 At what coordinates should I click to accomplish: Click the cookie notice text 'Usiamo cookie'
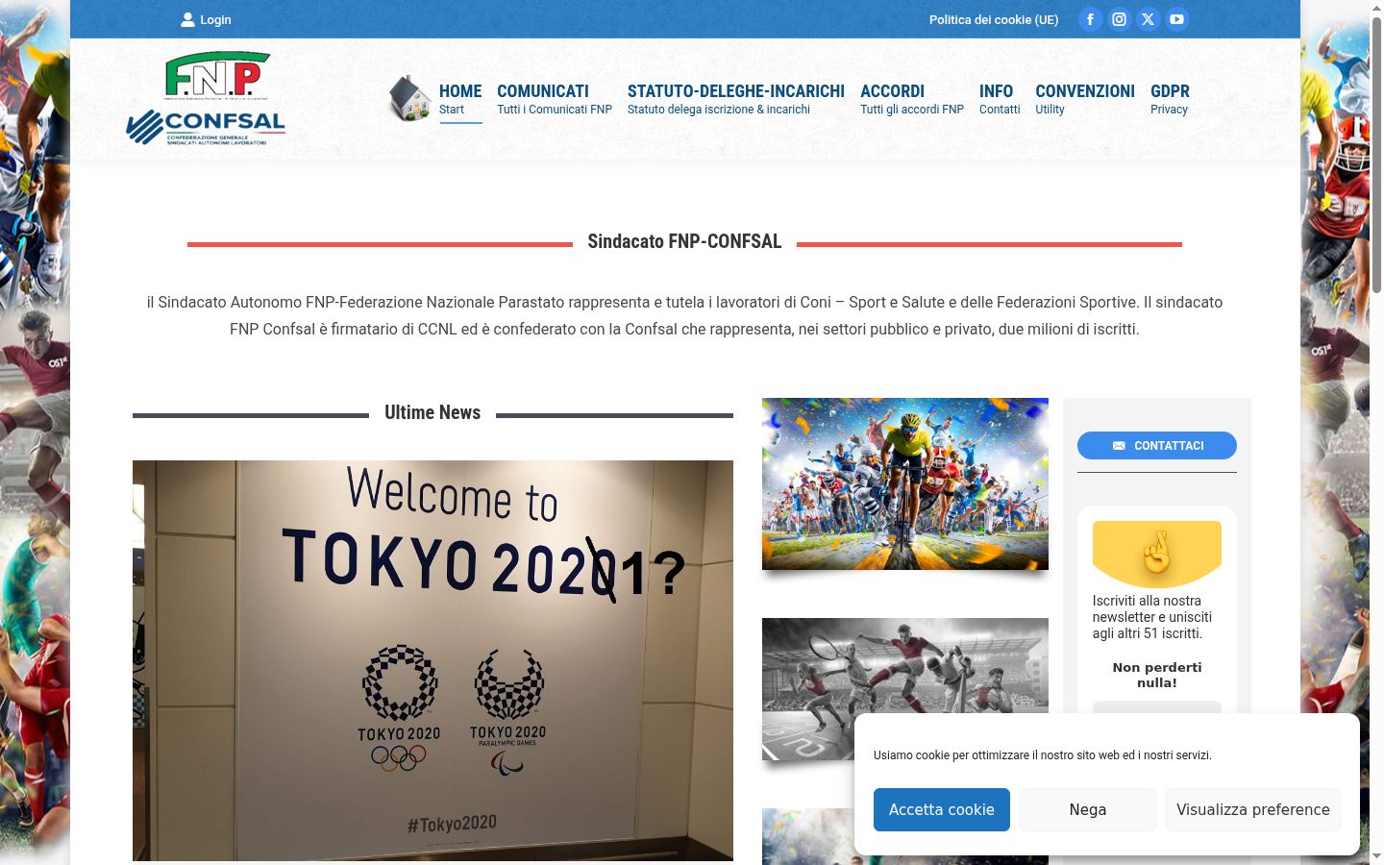[x=1043, y=755]
